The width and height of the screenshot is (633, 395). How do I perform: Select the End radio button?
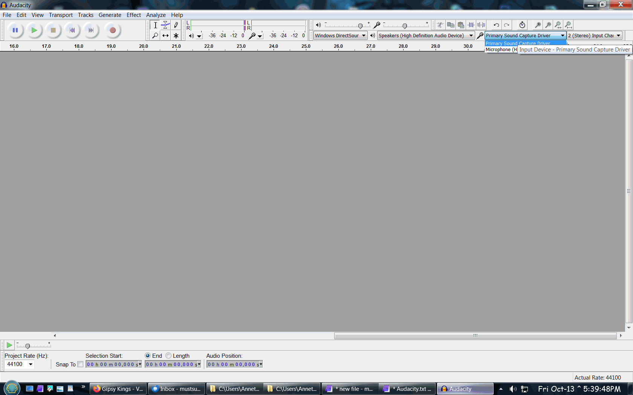148,355
